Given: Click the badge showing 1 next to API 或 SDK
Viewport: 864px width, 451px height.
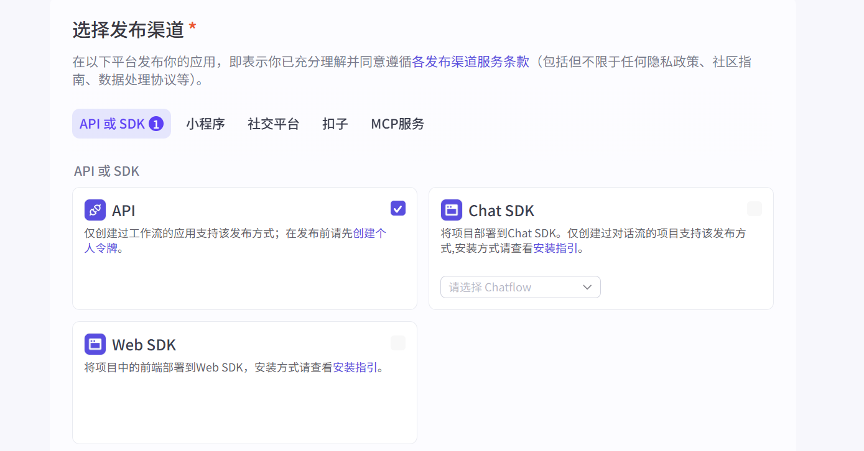Looking at the screenshot, I should coord(156,124).
